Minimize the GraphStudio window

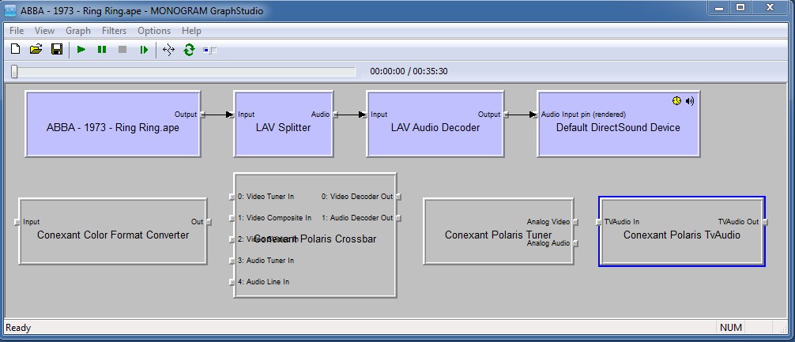719,7
